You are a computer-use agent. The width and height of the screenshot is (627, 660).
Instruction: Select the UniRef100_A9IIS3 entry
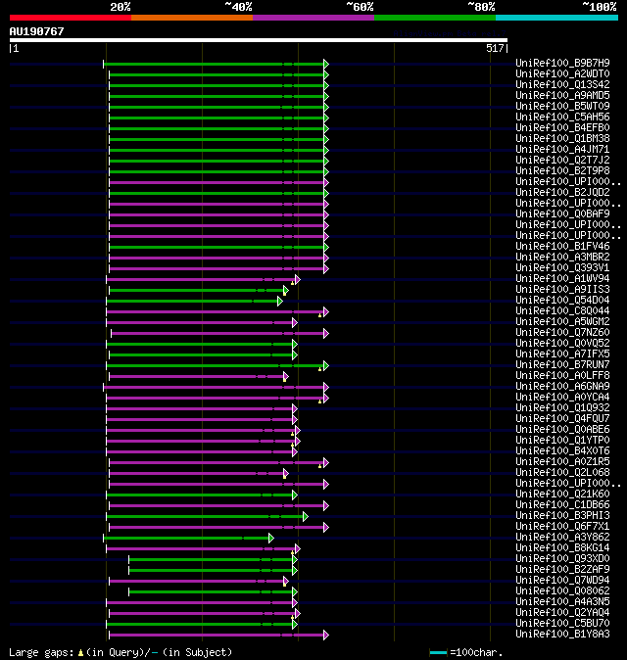coord(562,290)
